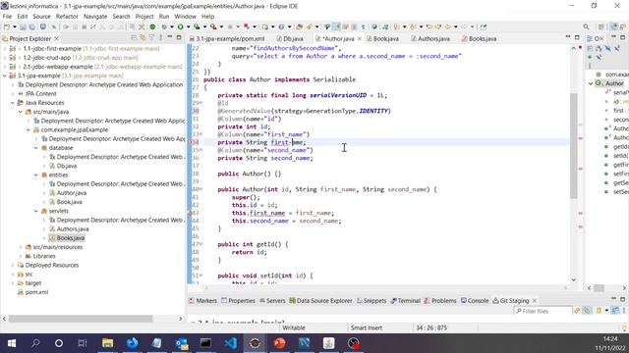Open the File menu
Screen dimensions: 629x353
(x=7, y=17)
